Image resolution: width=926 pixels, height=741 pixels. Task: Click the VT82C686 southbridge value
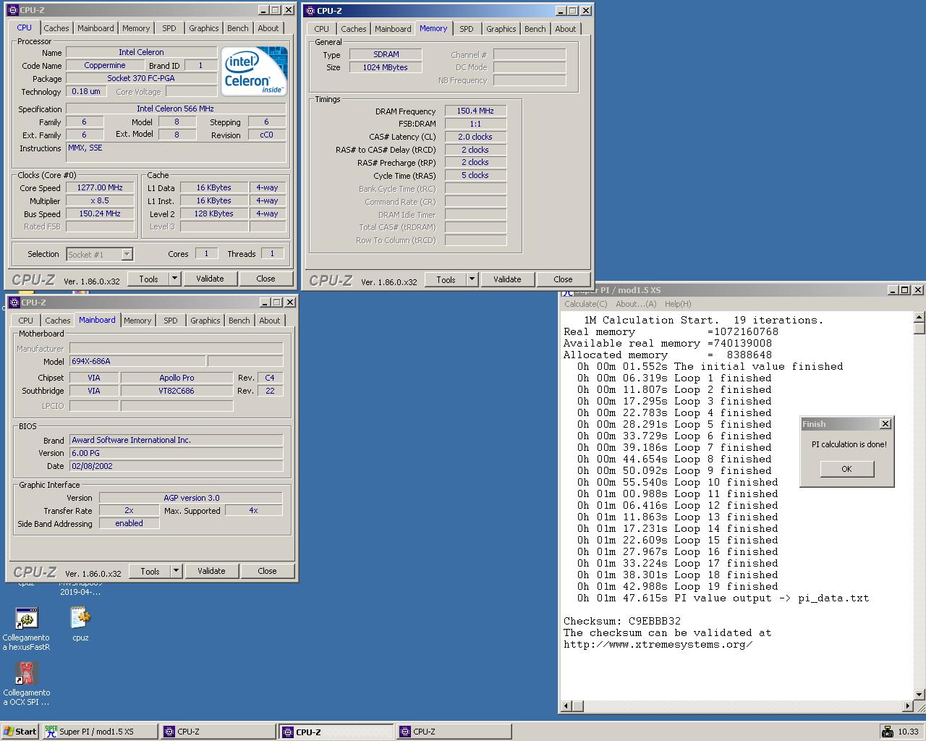coord(177,391)
